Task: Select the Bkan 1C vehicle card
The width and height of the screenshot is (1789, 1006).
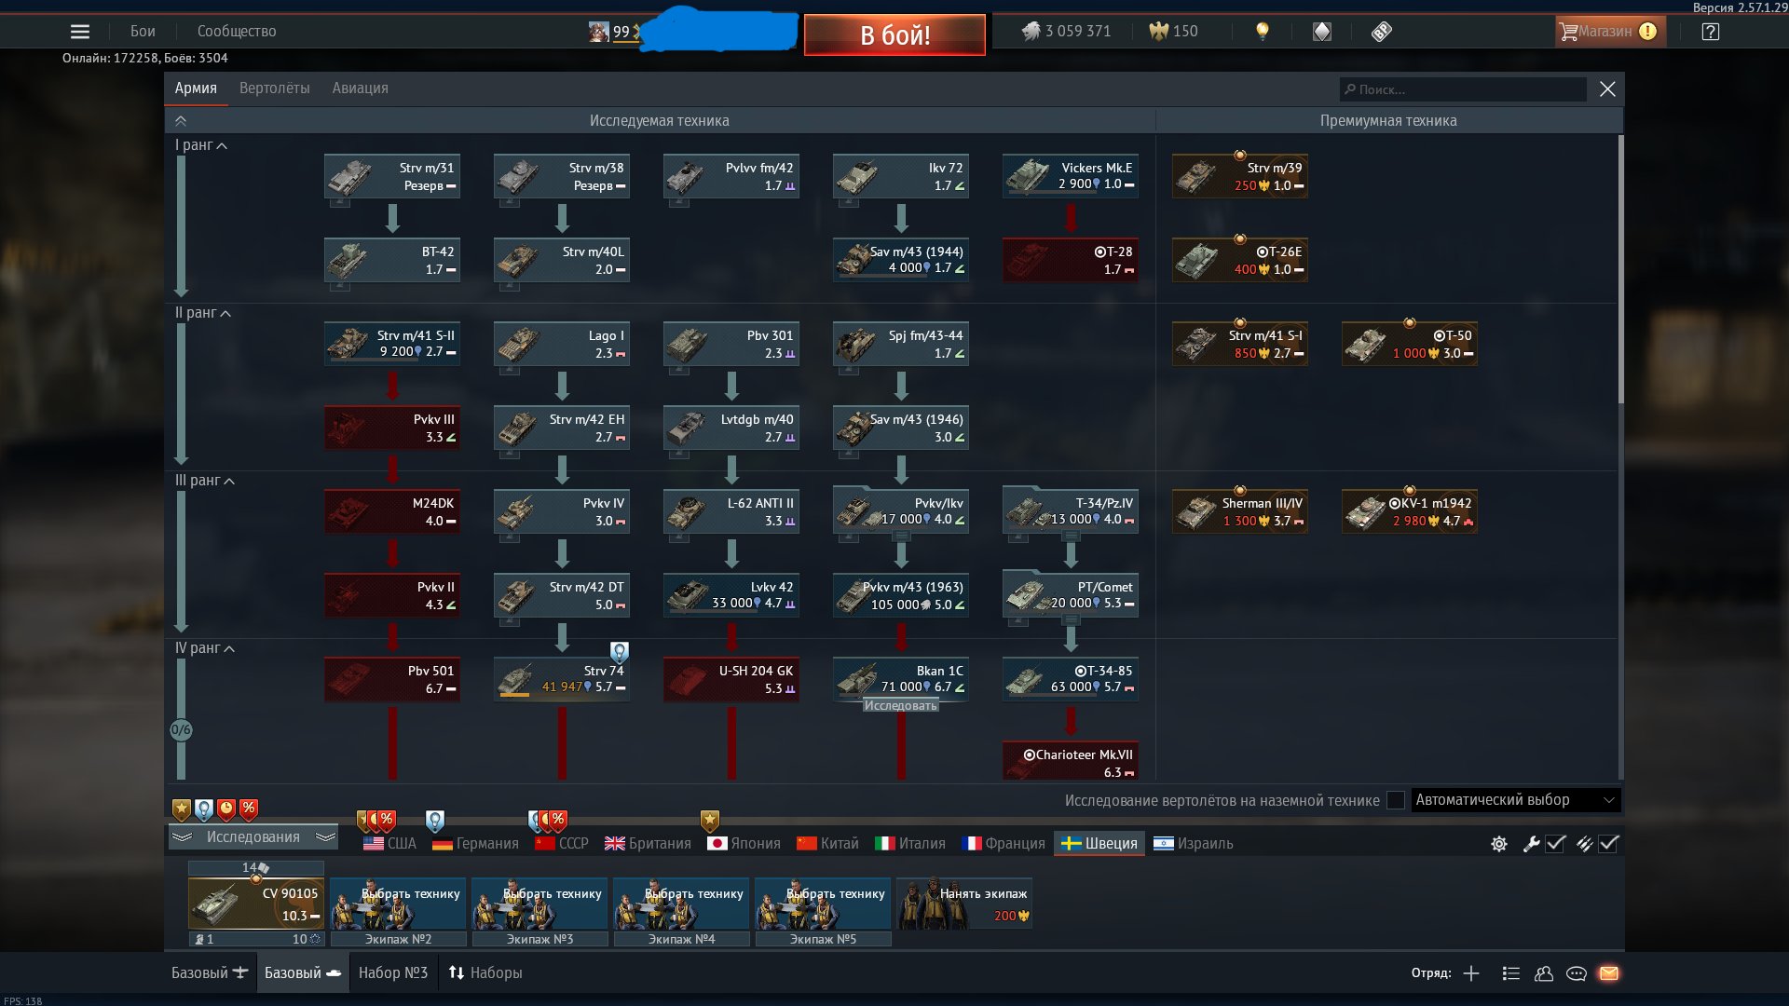Action: click(901, 679)
